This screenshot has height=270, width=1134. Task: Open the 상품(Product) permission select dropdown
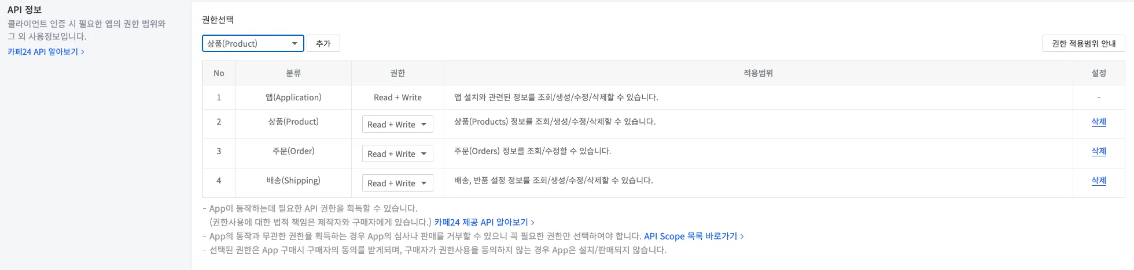point(253,43)
